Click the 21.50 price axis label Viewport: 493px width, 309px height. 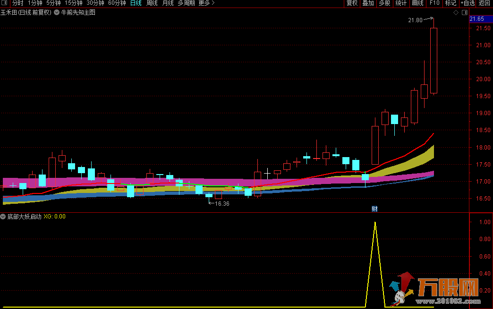[483, 28]
